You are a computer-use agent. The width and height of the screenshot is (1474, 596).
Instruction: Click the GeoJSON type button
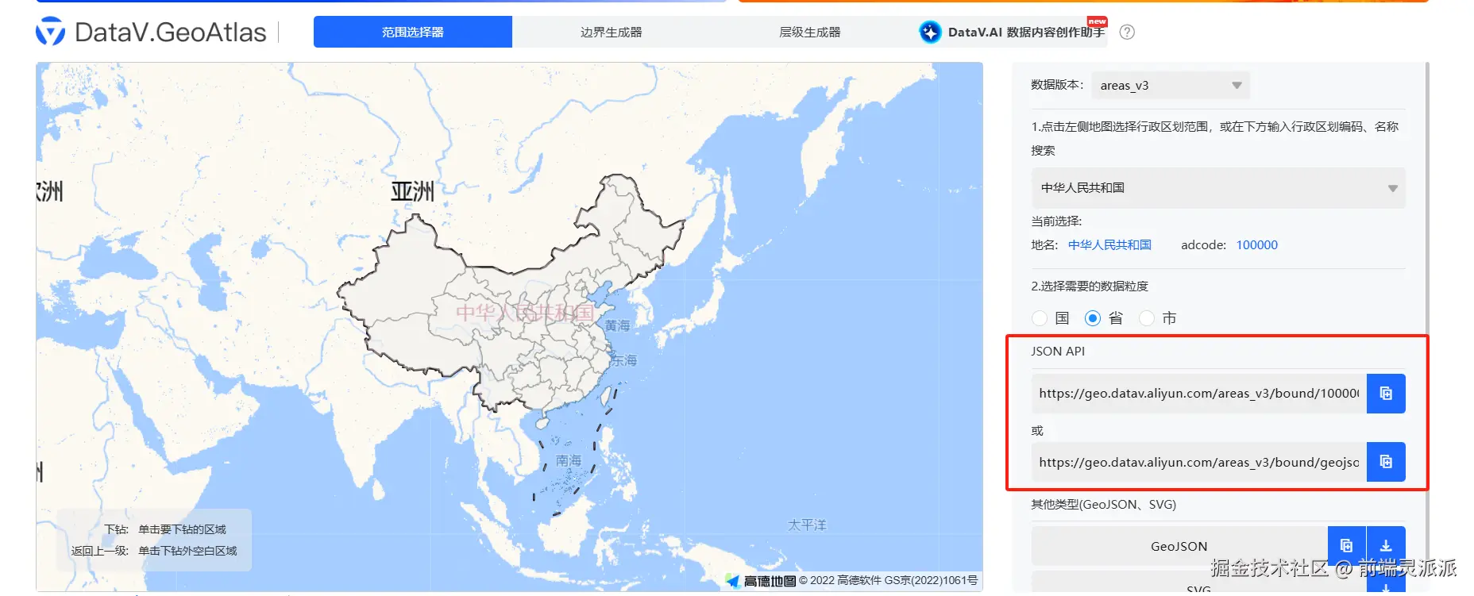pos(1179,546)
